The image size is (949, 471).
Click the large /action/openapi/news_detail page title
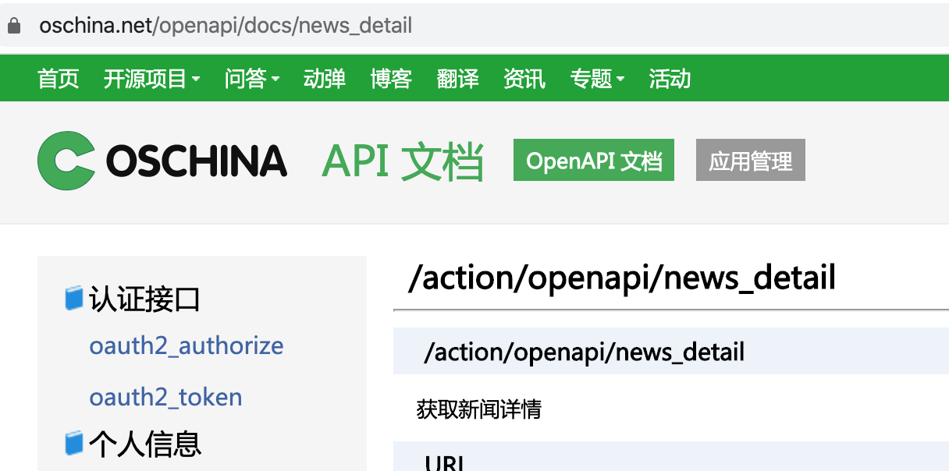coord(622,278)
